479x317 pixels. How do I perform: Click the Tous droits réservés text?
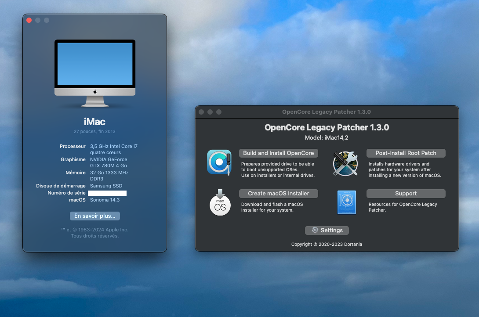pos(94,236)
